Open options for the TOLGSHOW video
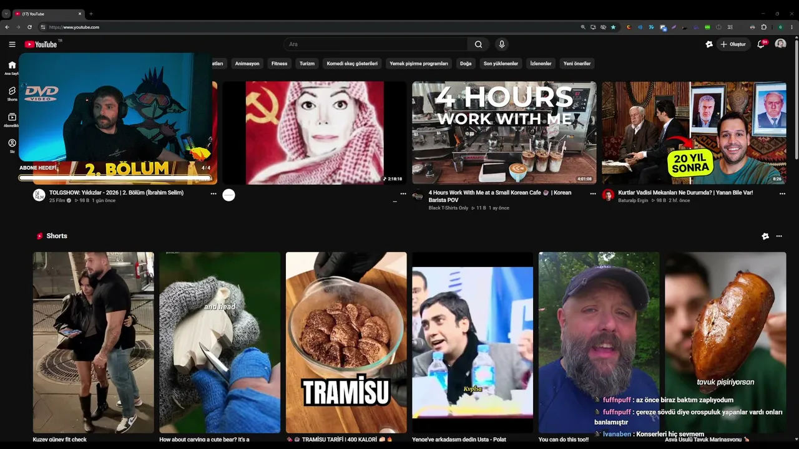799x449 pixels. click(x=213, y=194)
